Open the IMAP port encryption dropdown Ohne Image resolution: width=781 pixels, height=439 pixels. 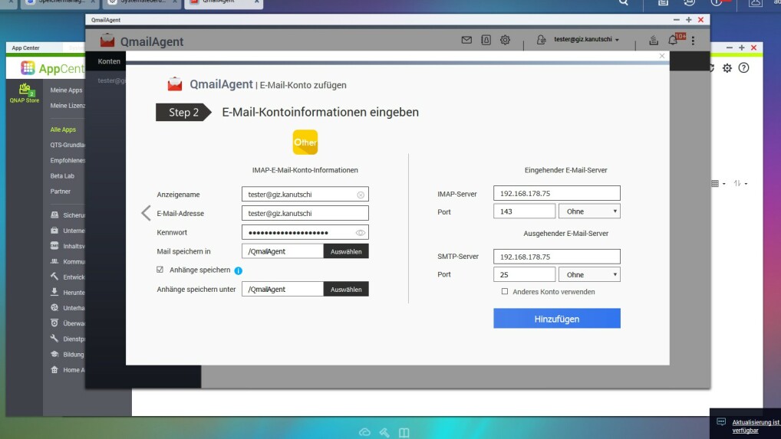coord(589,211)
